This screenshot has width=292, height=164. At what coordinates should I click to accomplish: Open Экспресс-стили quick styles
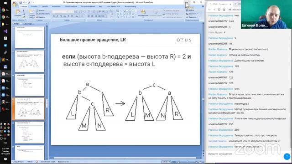coord(156,13)
